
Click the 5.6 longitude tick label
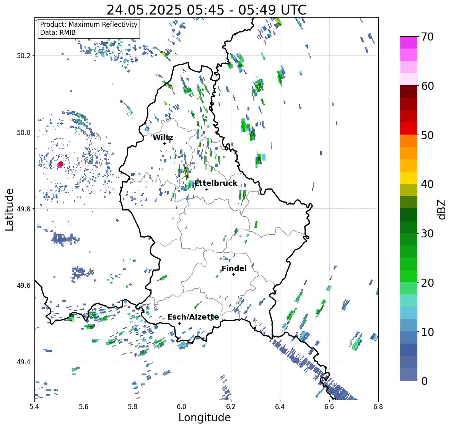(x=84, y=407)
